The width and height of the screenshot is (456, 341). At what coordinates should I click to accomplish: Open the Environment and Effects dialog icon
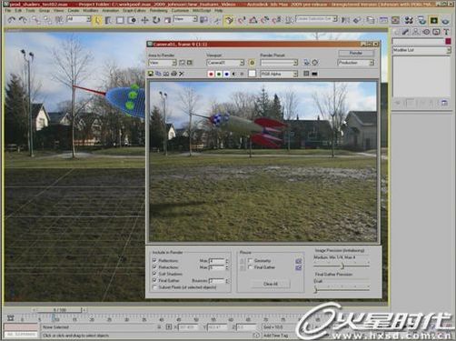(315, 63)
